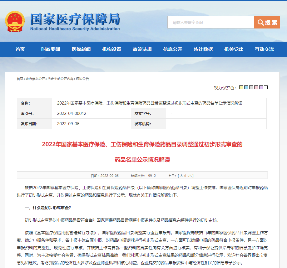
Task: Click the keyword search input field
Action: tap(209, 22)
